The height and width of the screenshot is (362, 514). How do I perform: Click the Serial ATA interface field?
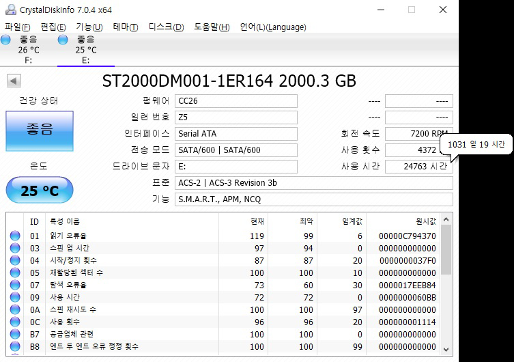tap(236, 134)
